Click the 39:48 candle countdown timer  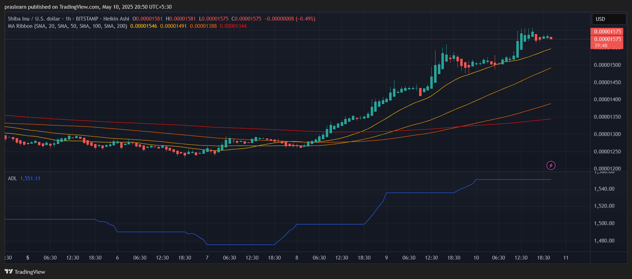(x=601, y=46)
